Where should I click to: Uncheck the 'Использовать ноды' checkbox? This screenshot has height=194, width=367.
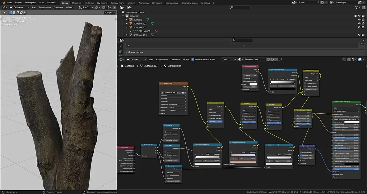(193, 59)
